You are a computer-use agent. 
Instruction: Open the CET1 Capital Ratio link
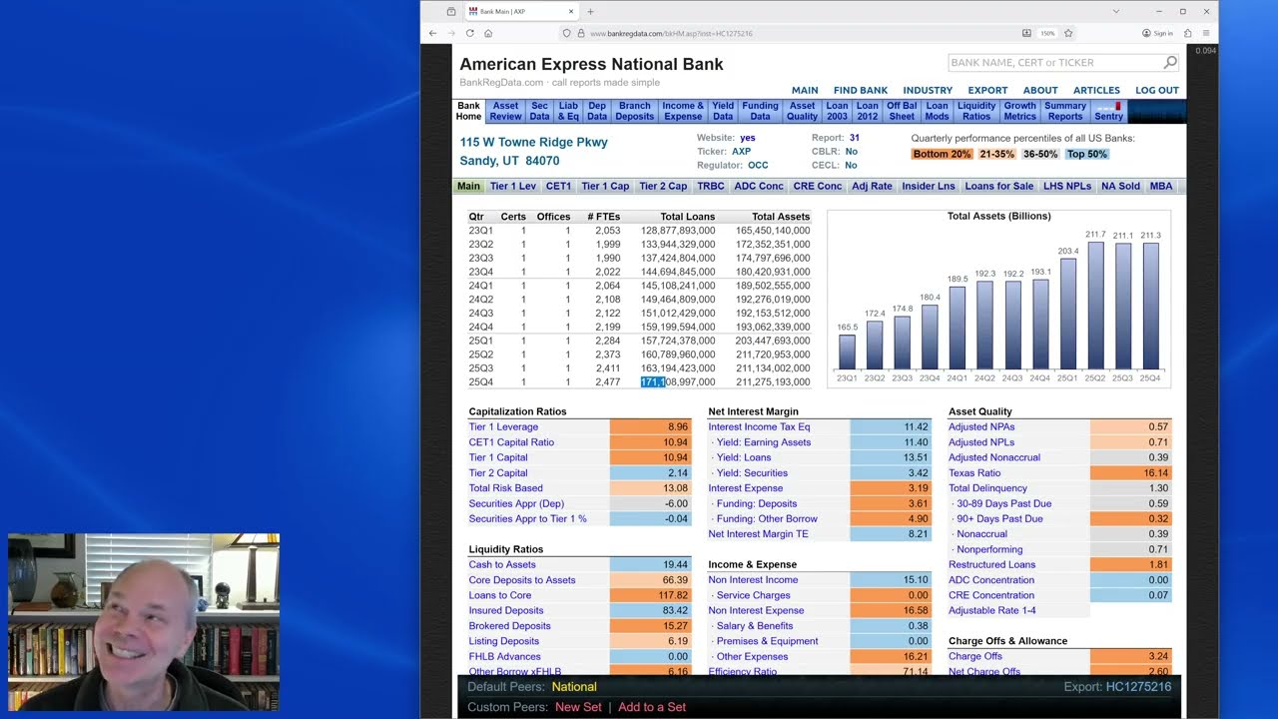511,442
